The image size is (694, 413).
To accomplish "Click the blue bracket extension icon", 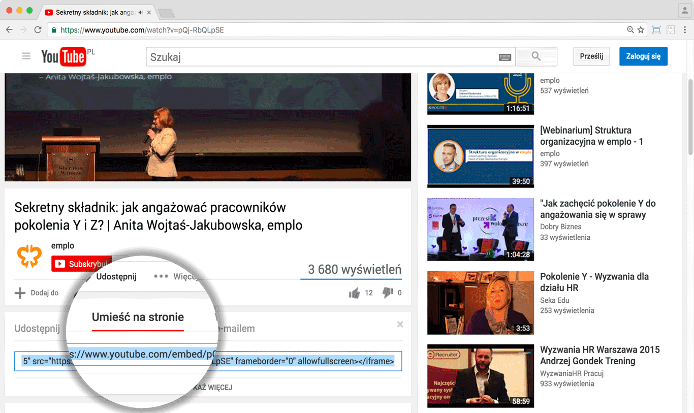I will tap(656, 30).
